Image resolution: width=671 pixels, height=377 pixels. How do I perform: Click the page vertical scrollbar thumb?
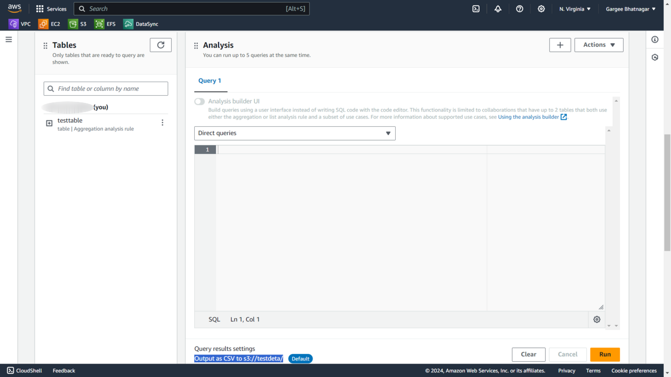click(667, 193)
